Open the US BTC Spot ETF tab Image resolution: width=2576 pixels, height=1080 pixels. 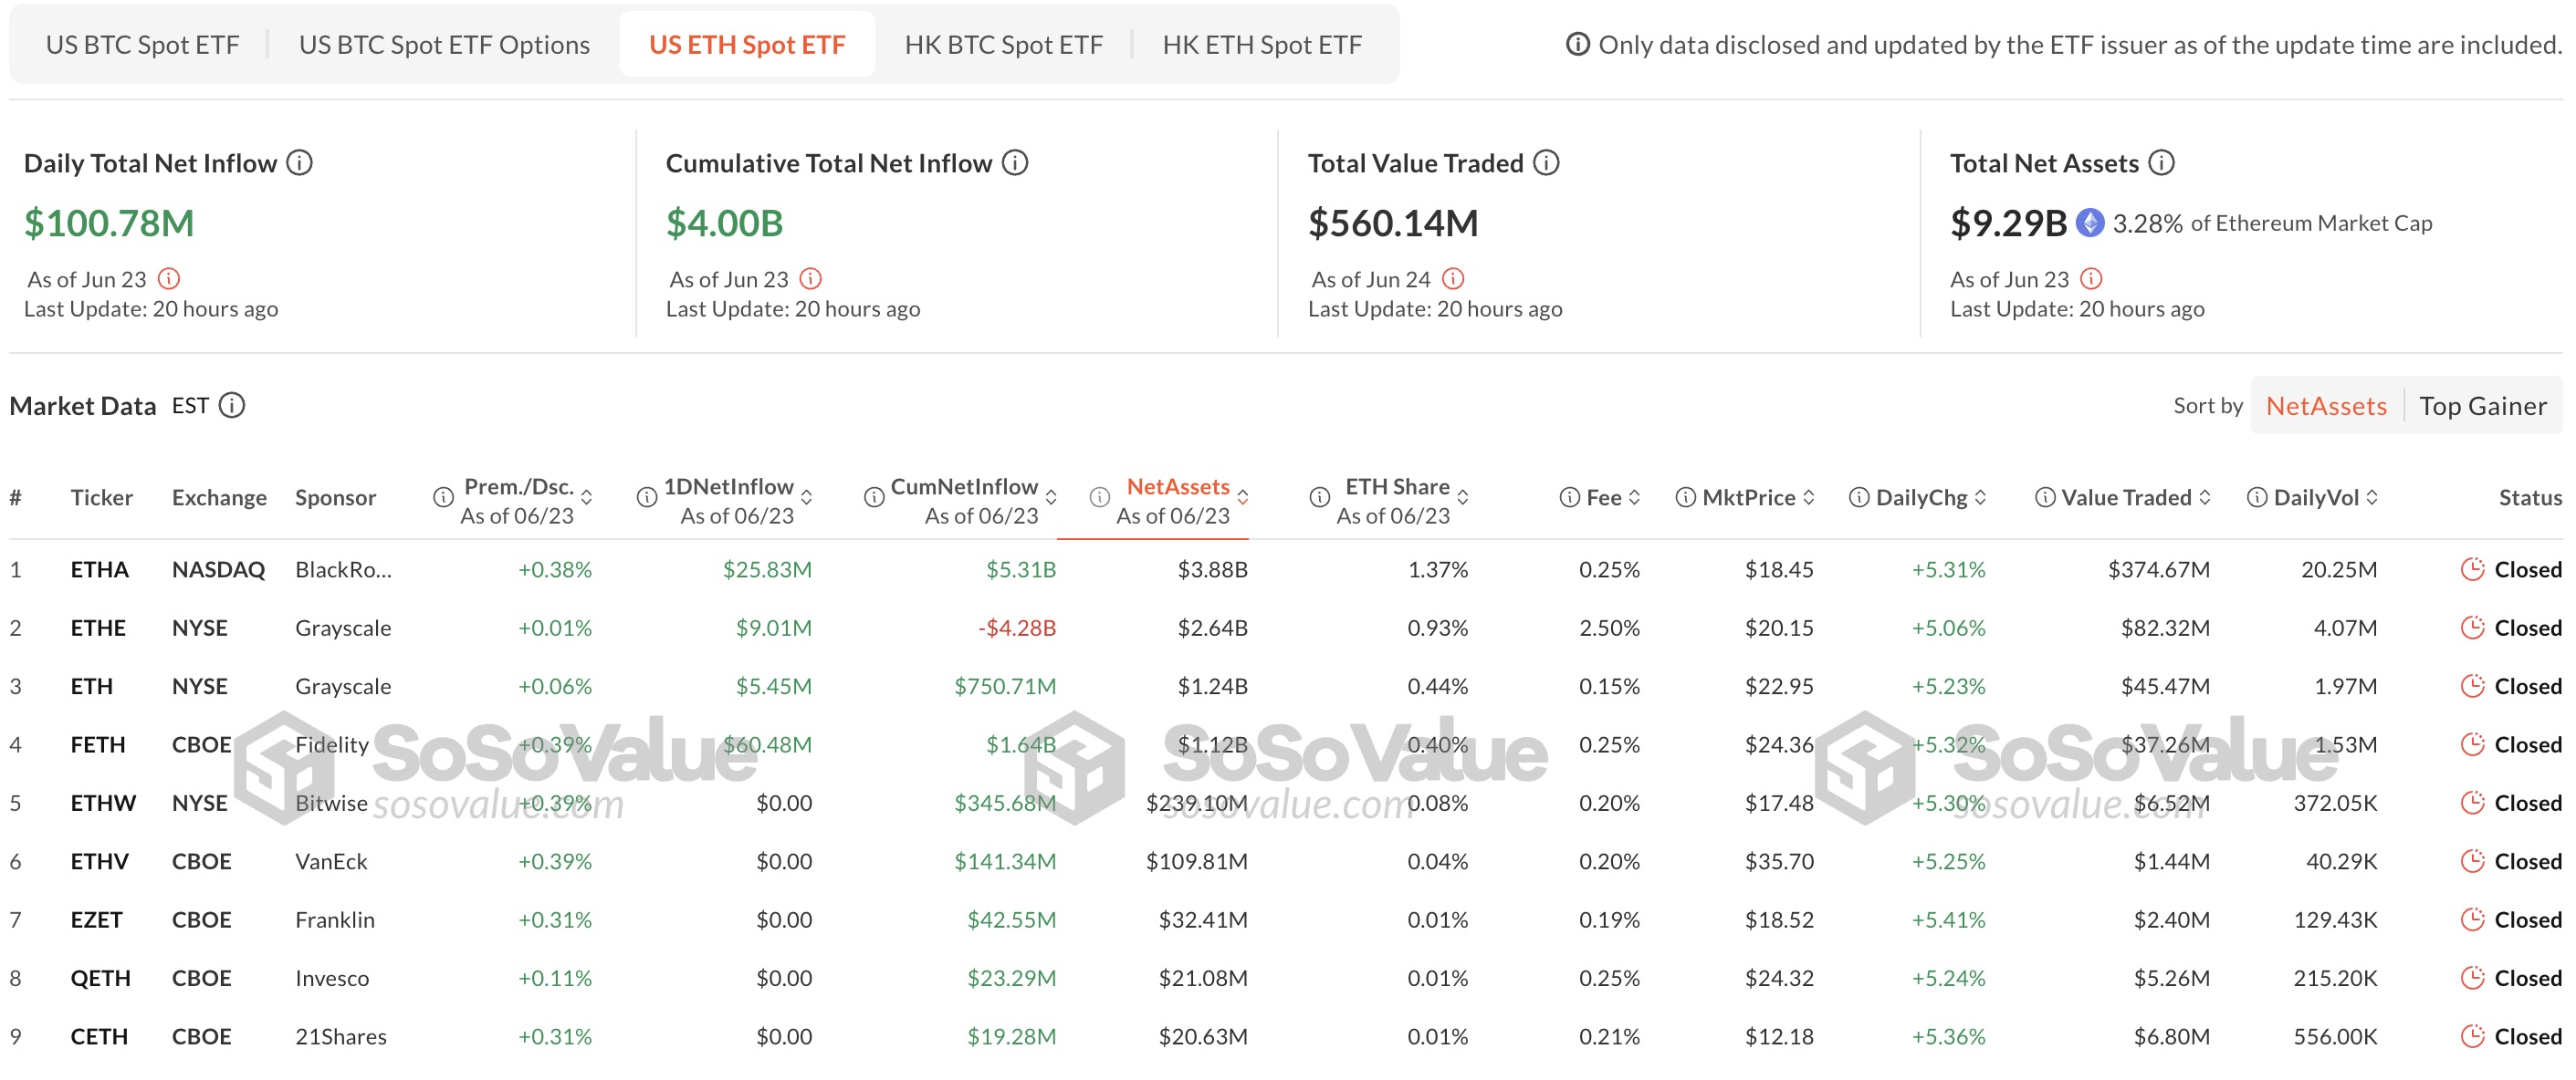pos(142,45)
